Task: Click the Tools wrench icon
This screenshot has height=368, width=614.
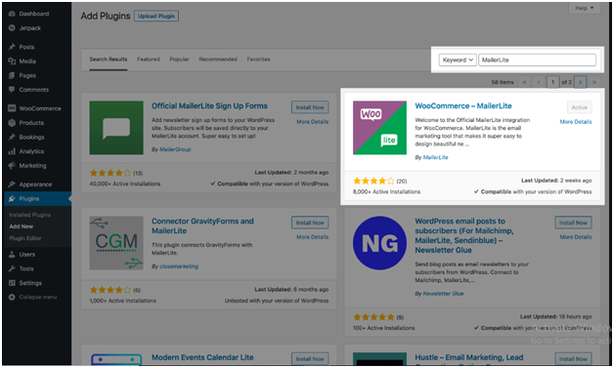Action: click(12, 268)
